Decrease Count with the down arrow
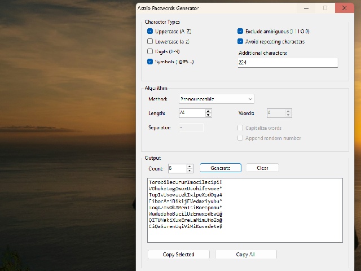This screenshot has width=361, height=271. (x=190, y=171)
